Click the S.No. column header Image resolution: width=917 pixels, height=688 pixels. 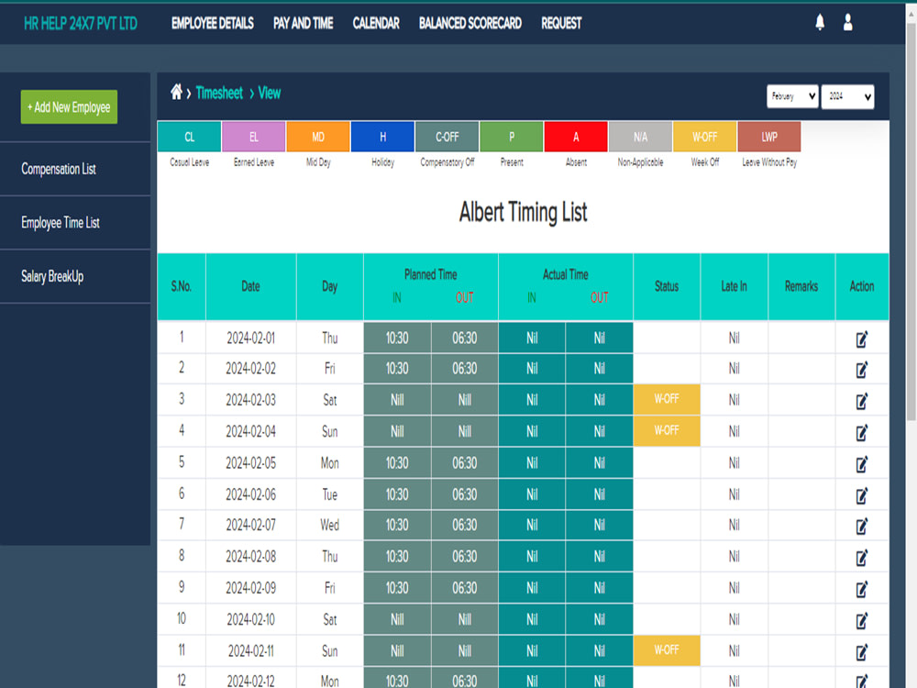click(x=182, y=286)
